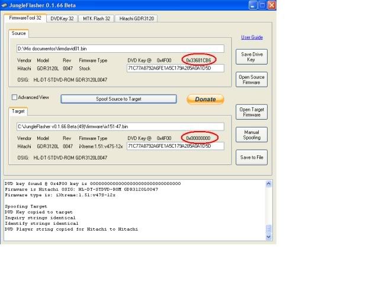Viewport: 379px width, 284px height.
Task: Open the MTK Flash 32 tab
Action: [x=97, y=18]
